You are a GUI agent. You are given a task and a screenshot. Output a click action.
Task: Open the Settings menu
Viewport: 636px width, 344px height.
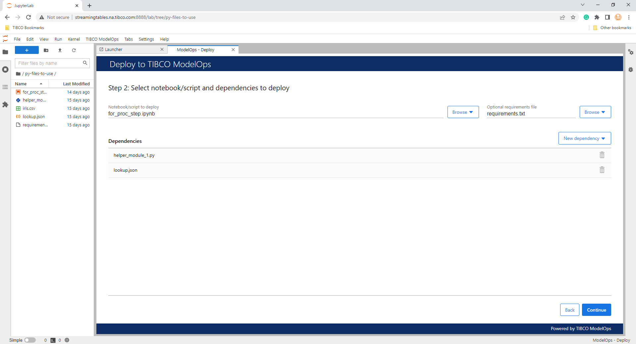tap(146, 39)
